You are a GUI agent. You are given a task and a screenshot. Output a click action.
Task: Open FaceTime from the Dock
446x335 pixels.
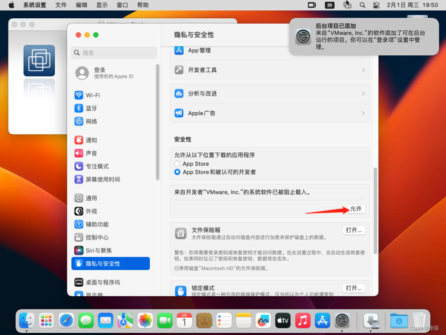click(x=165, y=320)
